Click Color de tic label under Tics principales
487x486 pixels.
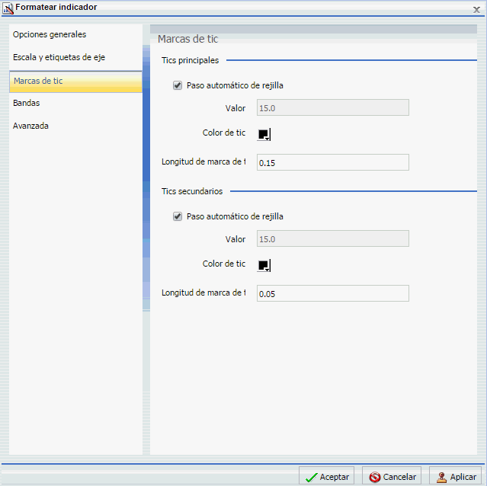coord(223,133)
